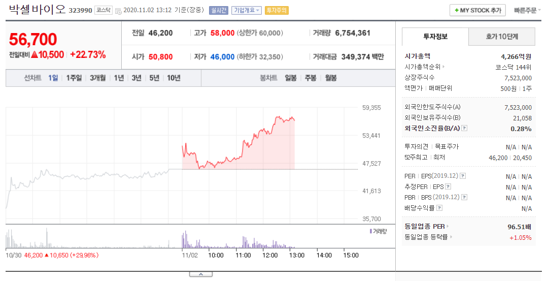Click the help icon next to 외국인소진율(B/A)

[464, 128]
